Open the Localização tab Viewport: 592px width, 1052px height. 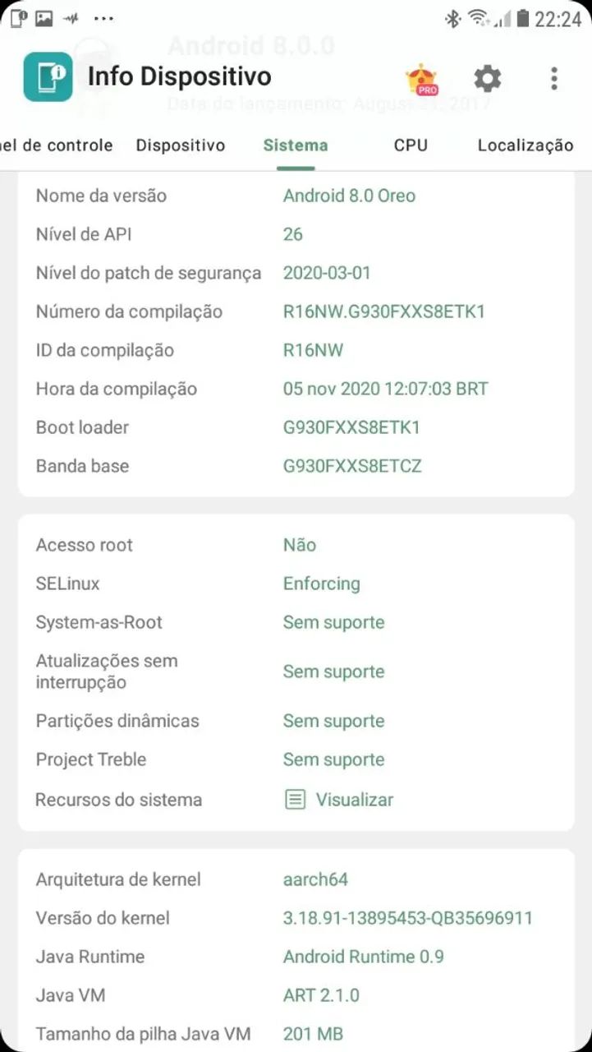click(x=525, y=145)
